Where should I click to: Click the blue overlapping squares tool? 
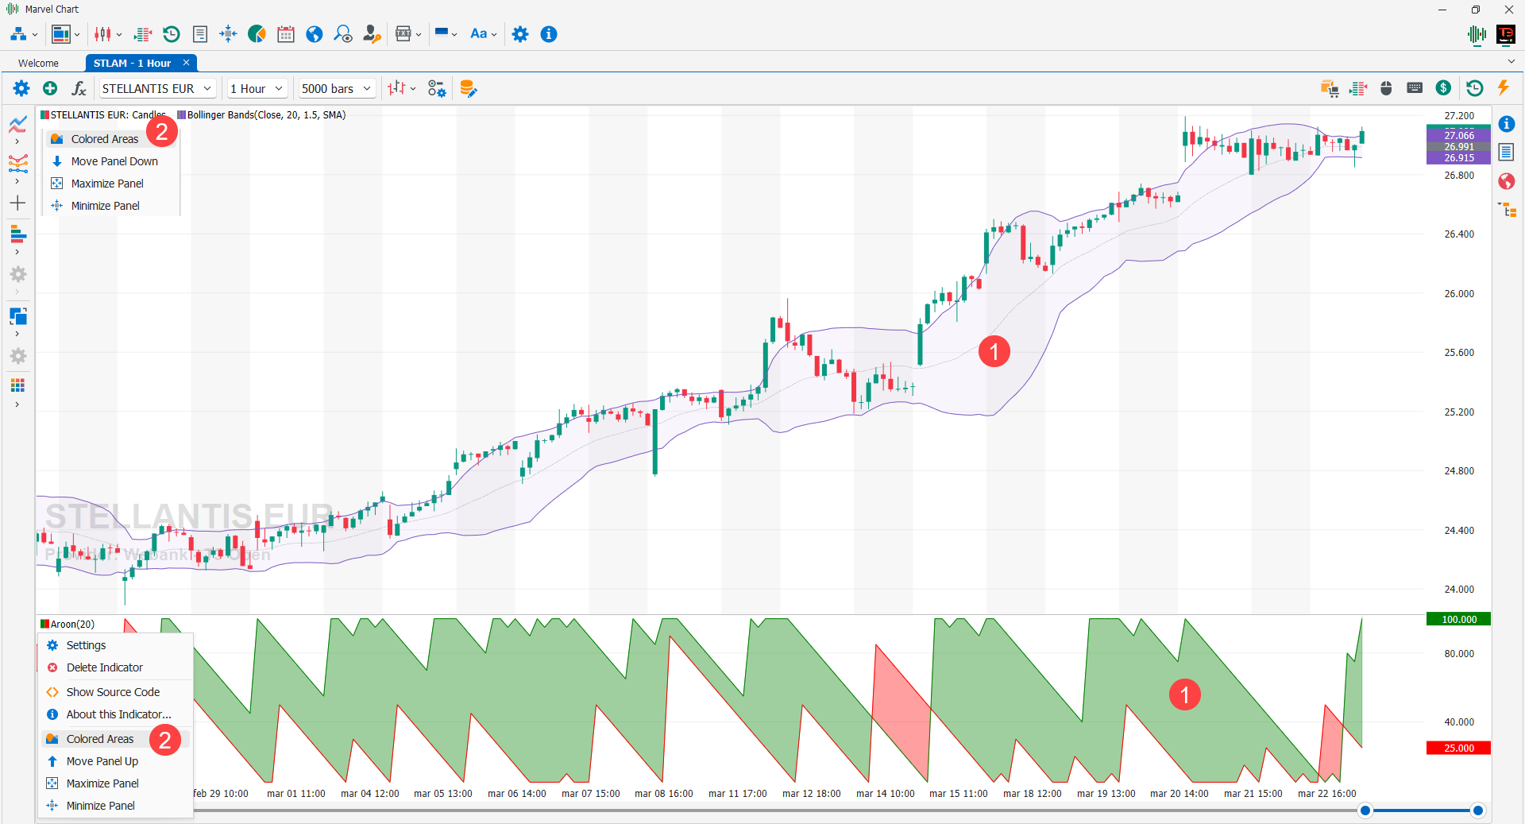coord(18,316)
